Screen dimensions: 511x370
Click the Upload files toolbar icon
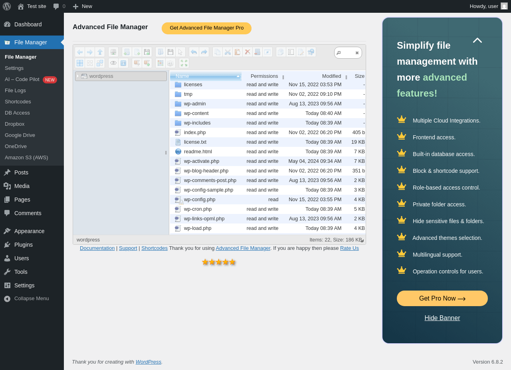[x=147, y=52]
